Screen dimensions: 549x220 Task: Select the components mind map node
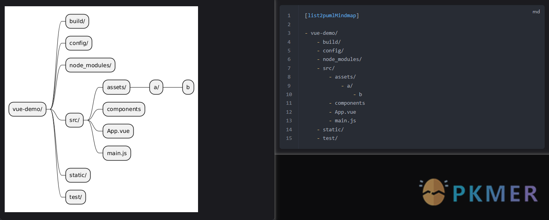pyautogui.click(x=124, y=109)
